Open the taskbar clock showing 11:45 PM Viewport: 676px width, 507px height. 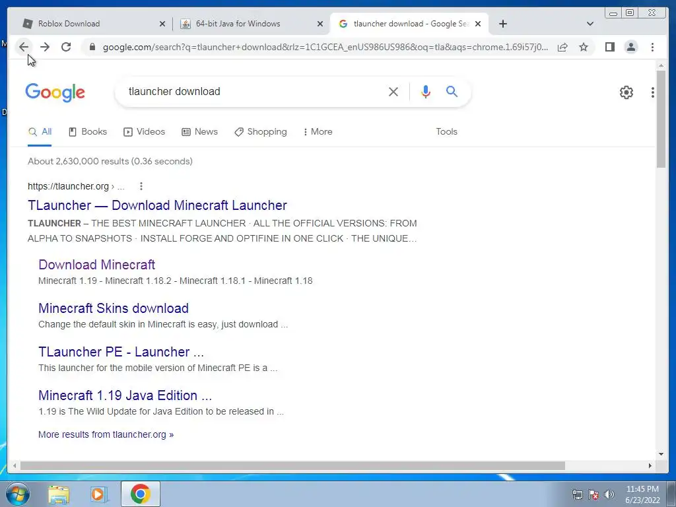coord(642,494)
